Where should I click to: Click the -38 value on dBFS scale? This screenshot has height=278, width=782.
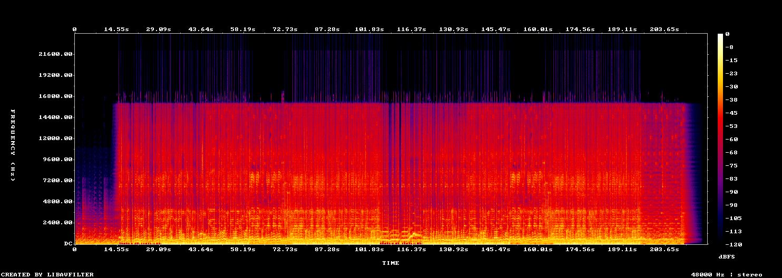coord(732,100)
